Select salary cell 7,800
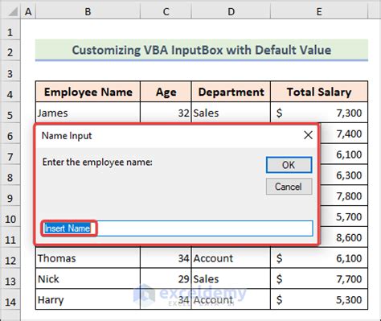This screenshot has width=381, height=321. [344, 195]
